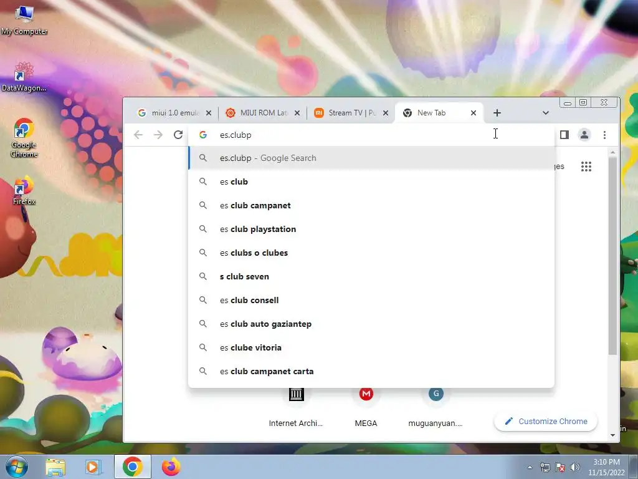Pick 'es clubs o clubes' suggestion
638x479 pixels.
(x=371, y=253)
